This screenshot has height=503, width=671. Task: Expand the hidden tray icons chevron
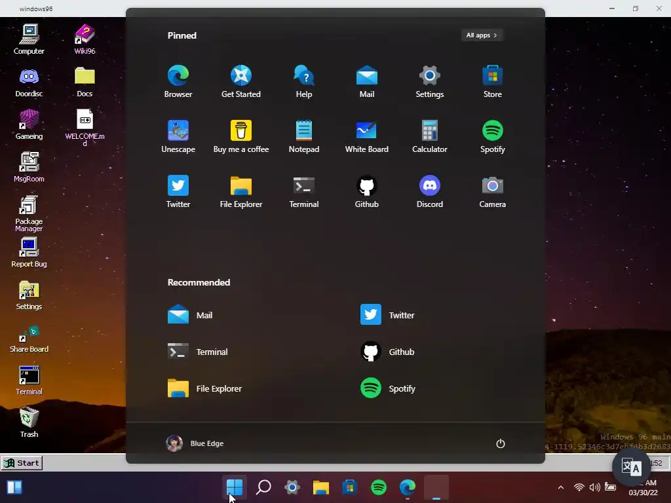(x=561, y=487)
